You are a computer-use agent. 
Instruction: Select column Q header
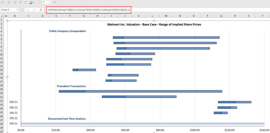(221, 16)
